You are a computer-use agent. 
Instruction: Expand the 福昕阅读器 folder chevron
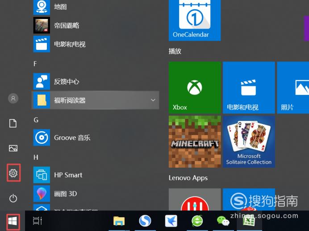(x=153, y=100)
